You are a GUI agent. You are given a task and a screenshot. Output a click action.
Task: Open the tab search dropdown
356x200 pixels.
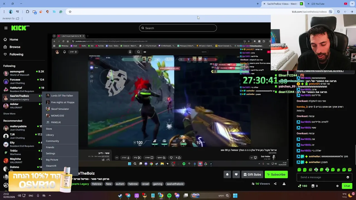coord(352,4)
